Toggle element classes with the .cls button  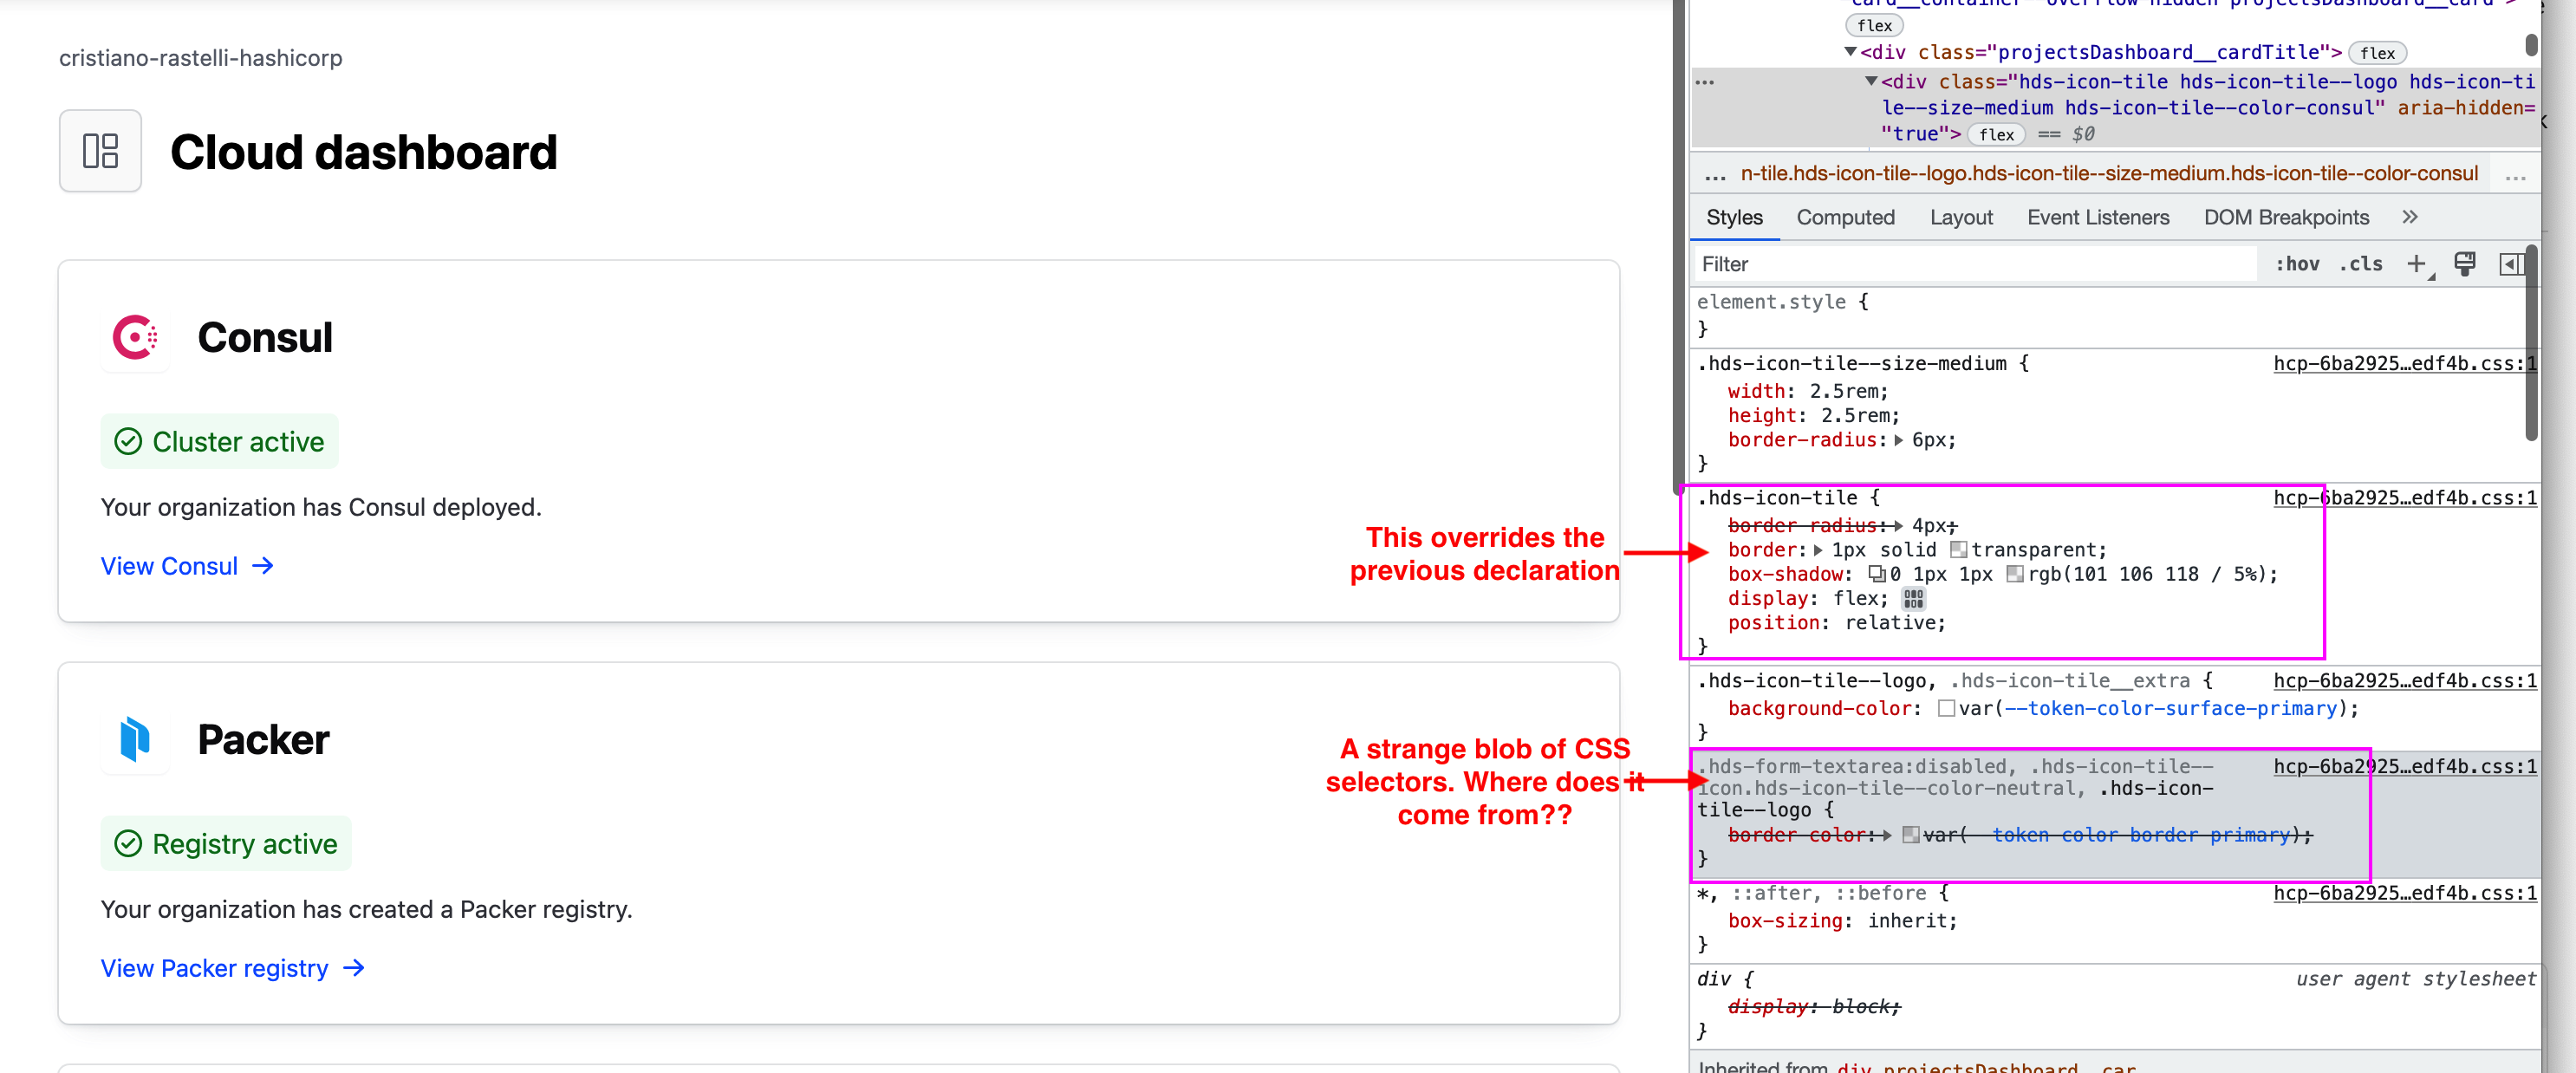[2361, 263]
